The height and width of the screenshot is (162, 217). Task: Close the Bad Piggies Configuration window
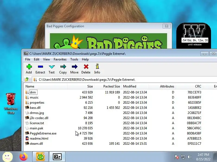[x=167, y=26]
